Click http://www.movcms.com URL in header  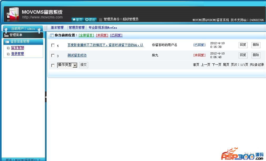42,17
